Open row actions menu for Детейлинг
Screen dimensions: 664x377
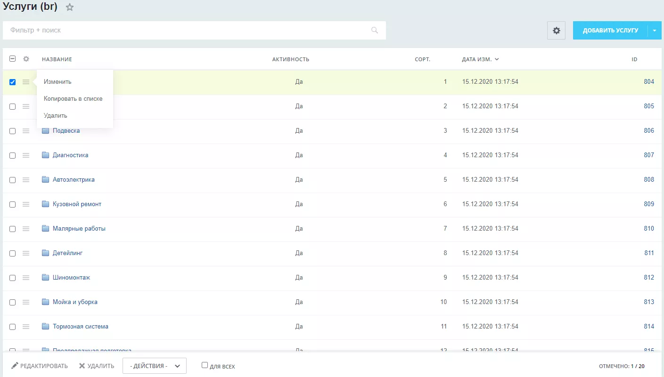click(26, 253)
